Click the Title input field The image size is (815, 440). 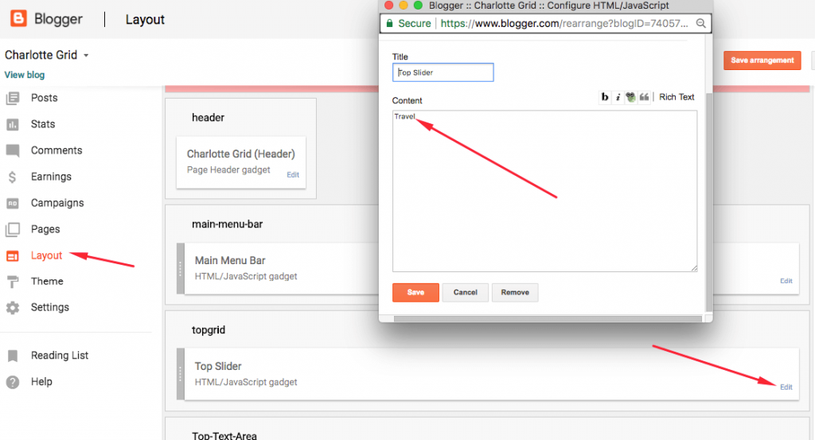click(443, 72)
